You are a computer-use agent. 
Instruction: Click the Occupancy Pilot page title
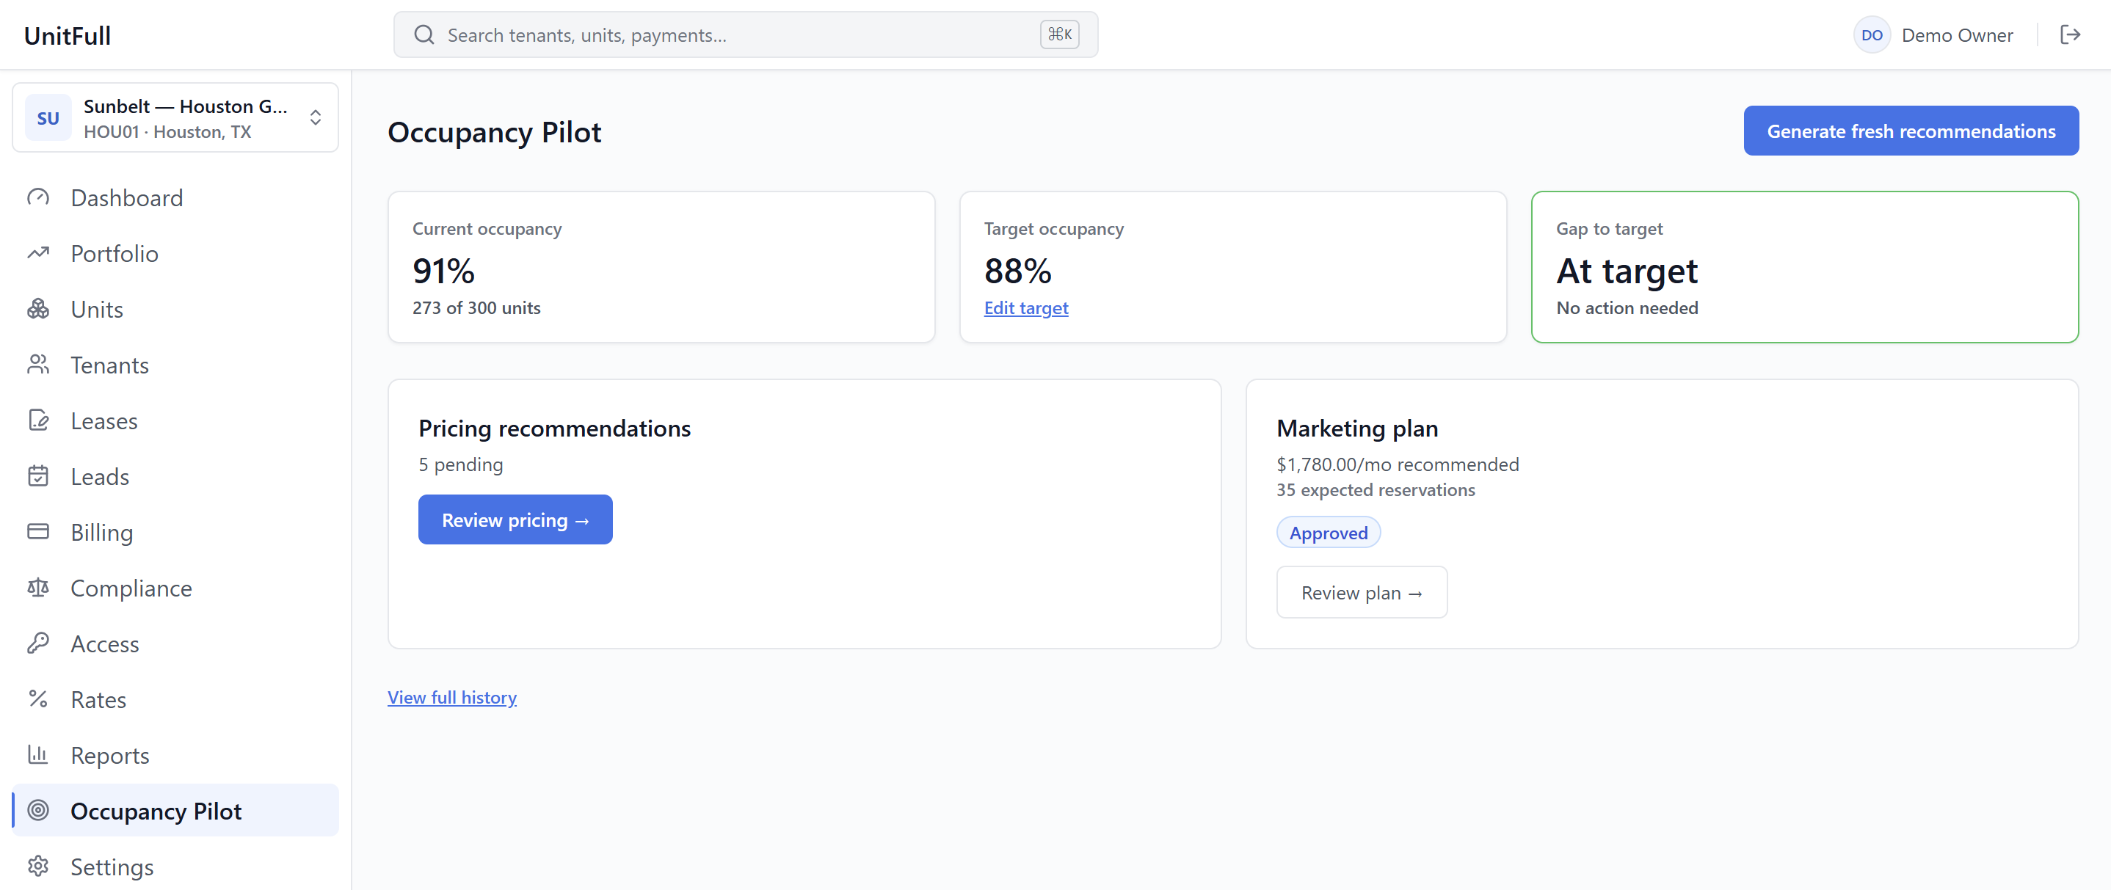point(494,133)
